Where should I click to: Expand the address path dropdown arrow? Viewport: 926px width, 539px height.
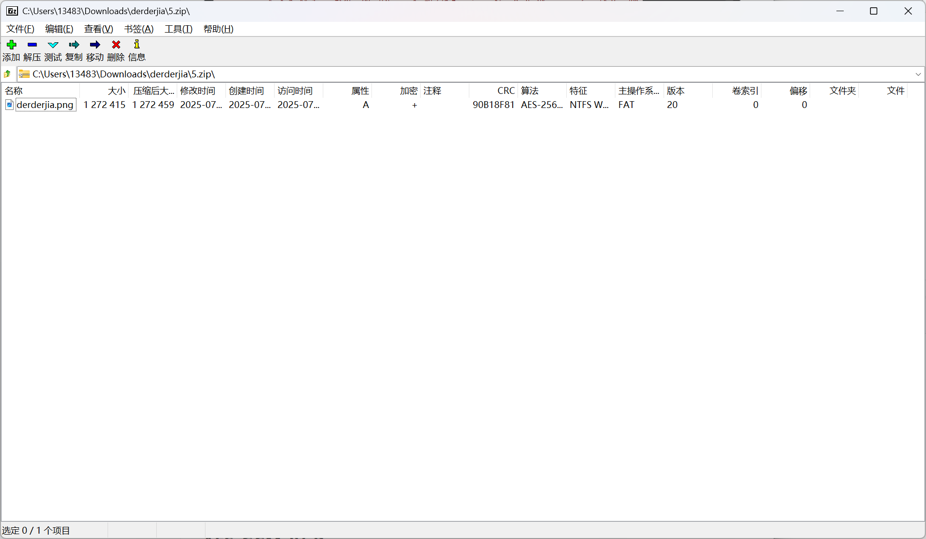click(x=918, y=74)
